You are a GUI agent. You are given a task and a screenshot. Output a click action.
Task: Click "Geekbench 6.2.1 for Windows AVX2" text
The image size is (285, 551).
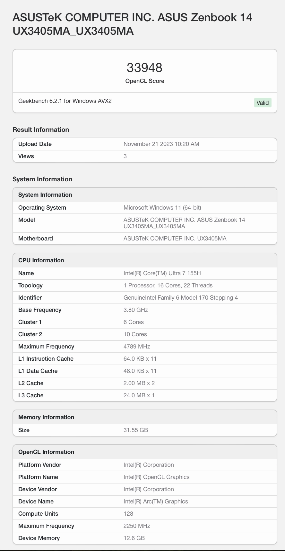click(65, 101)
